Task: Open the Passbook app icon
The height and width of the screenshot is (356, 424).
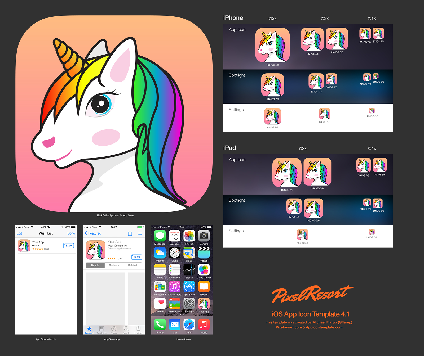Action: coord(174,304)
